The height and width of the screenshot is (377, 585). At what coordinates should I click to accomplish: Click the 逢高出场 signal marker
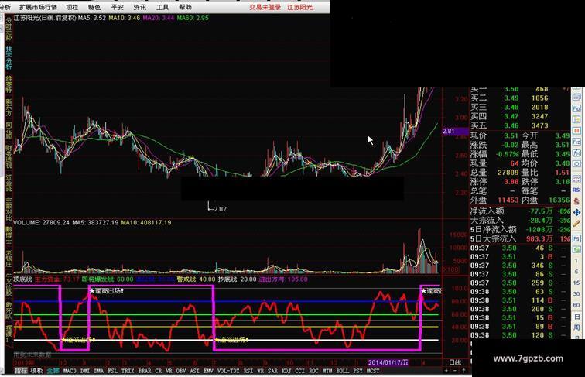(x=106, y=291)
